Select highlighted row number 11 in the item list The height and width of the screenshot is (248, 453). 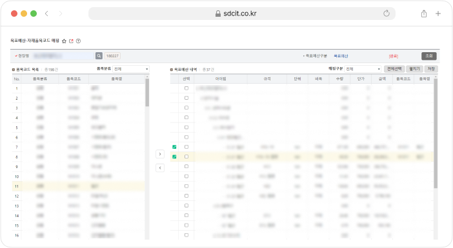point(78,186)
